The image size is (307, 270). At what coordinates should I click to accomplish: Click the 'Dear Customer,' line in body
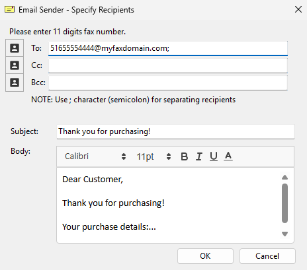[93, 180]
